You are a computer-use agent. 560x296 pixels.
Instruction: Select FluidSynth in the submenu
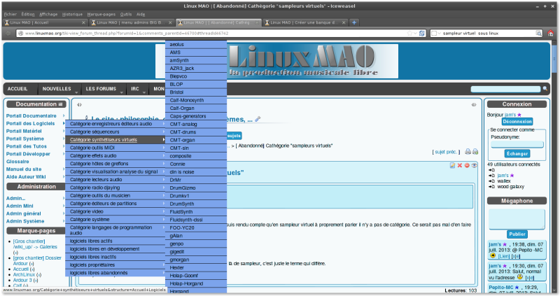tap(196, 212)
